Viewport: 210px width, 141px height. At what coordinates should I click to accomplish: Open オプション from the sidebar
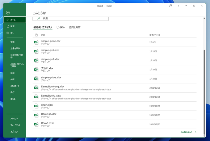(x=14, y=132)
